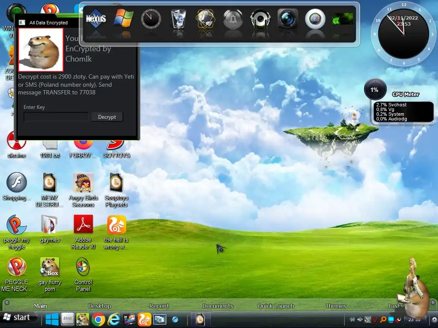Select the PEGGLE ME NECK... desktop icon
438x328 pixels.
[x=17, y=275]
